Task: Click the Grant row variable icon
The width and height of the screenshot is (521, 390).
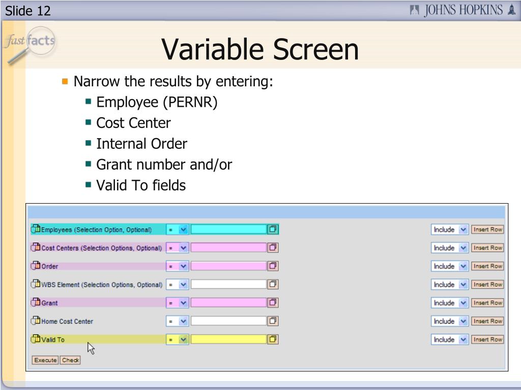Action: point(36,302)
